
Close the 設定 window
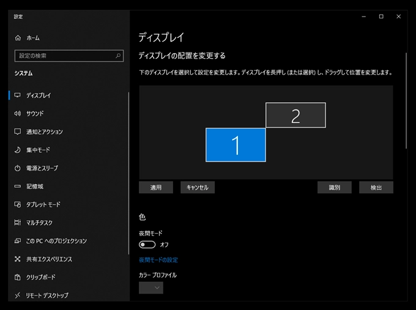click(398, 17)
